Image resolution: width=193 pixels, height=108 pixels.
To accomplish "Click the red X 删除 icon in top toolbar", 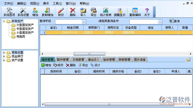I will click(x=73, y=12).
